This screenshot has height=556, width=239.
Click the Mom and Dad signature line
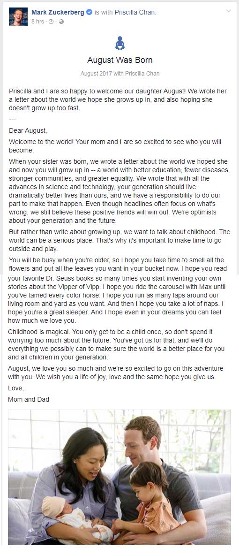pos(29,399)
